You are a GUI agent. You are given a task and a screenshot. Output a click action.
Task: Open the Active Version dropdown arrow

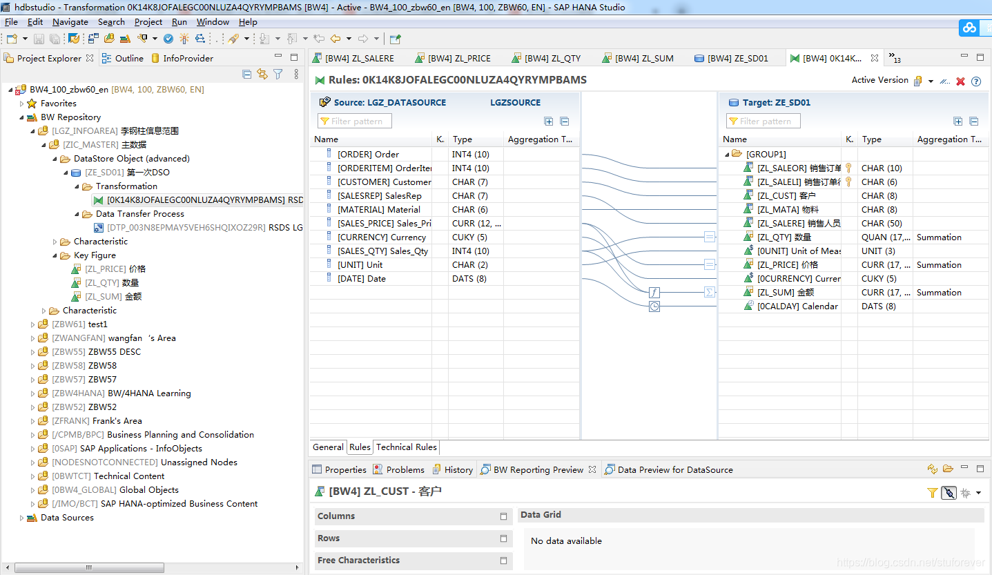931,81
